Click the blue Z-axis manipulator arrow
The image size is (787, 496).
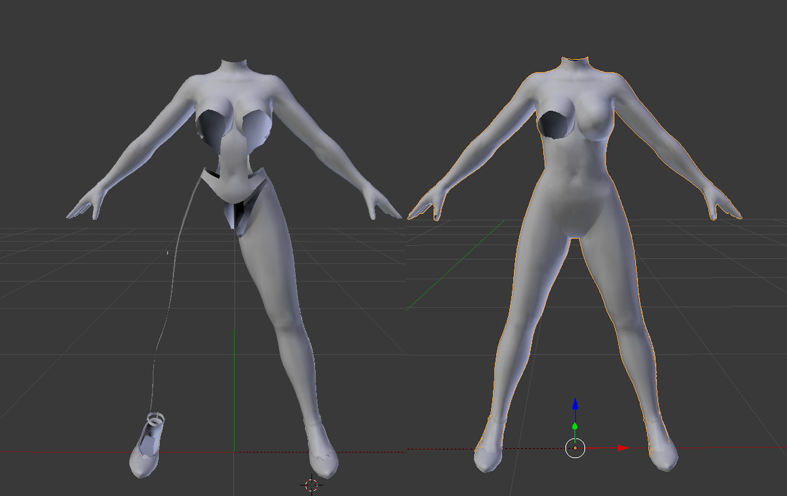click(575, 404)
